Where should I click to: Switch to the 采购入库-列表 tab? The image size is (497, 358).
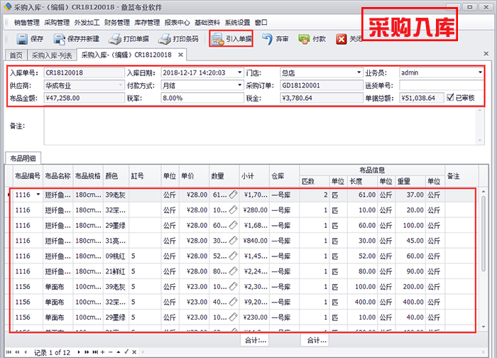click(x=52, y=55)
